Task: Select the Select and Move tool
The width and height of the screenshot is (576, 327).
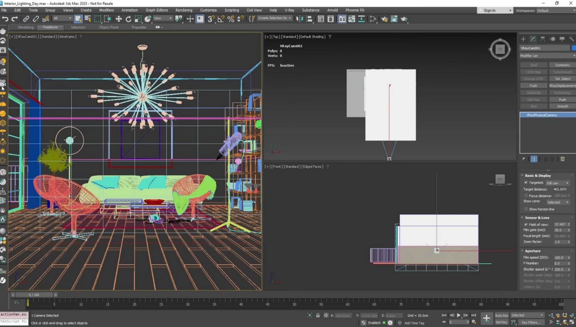Action: point(118,19)
